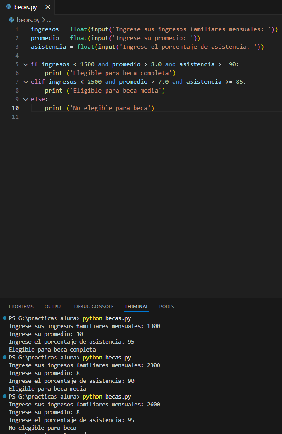282x434 pixels.
Task: Show the DEBUG CONSOLE tab
Action: [x=94, y=307]
